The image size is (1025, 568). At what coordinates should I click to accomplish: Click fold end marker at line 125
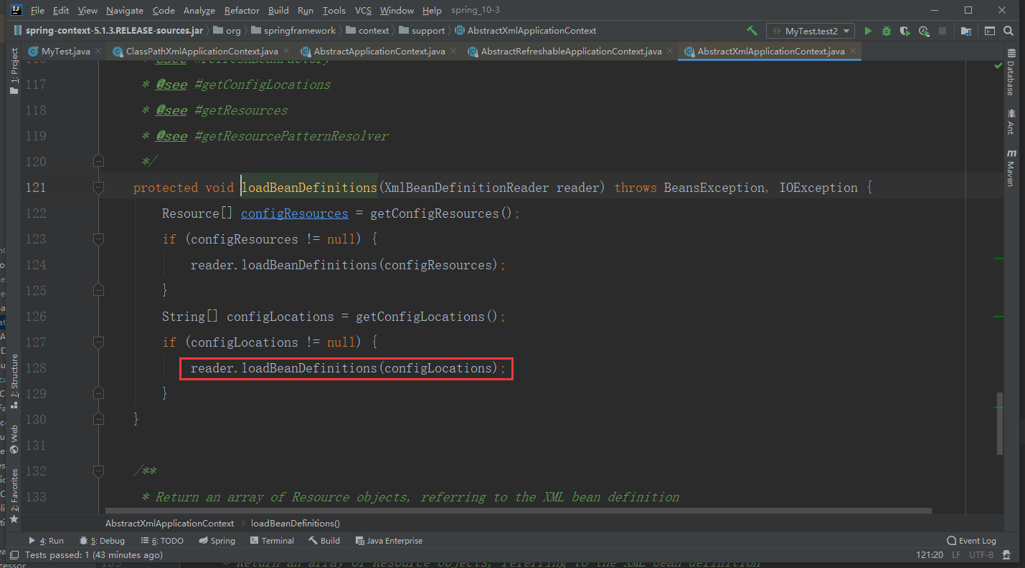[98, 290]
